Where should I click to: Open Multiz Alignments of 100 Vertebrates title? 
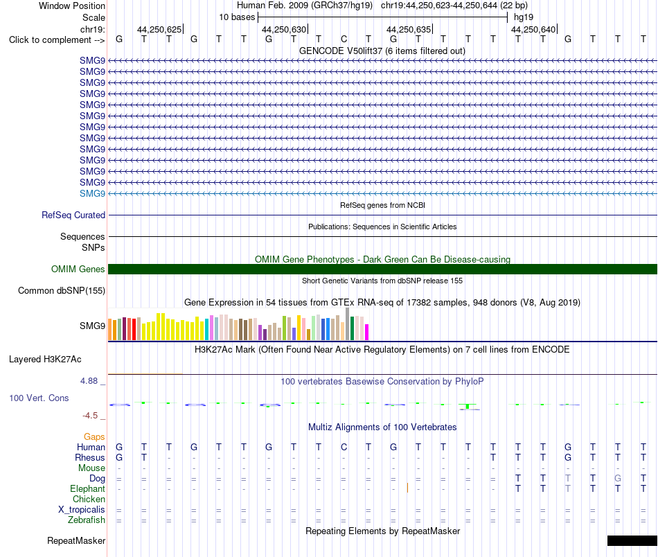point(382,427)
